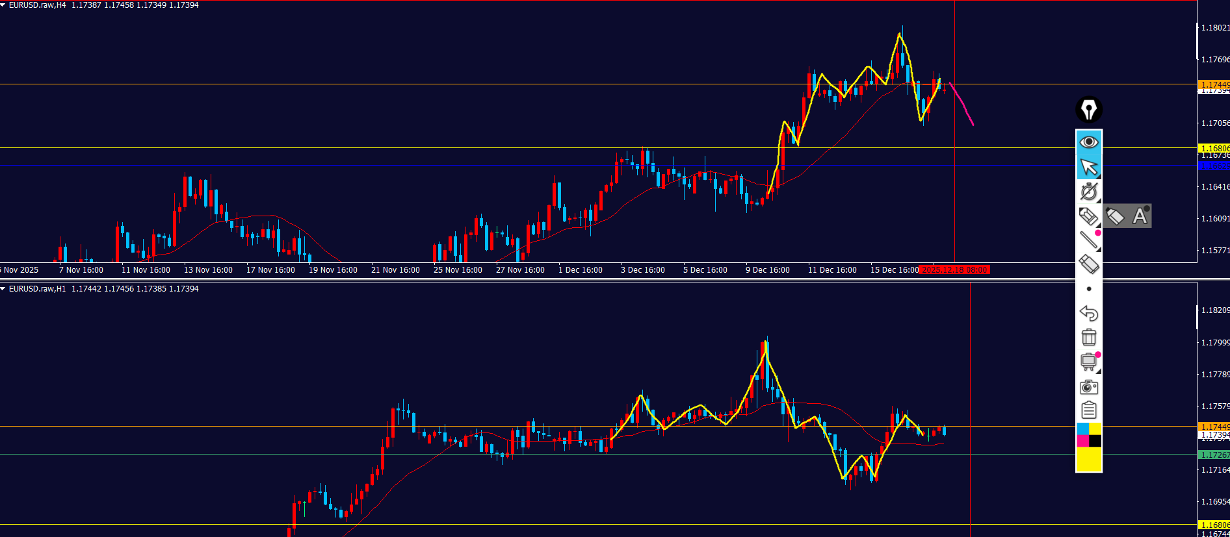Take a screenshot with camera icon

(x=1089, y=387)
